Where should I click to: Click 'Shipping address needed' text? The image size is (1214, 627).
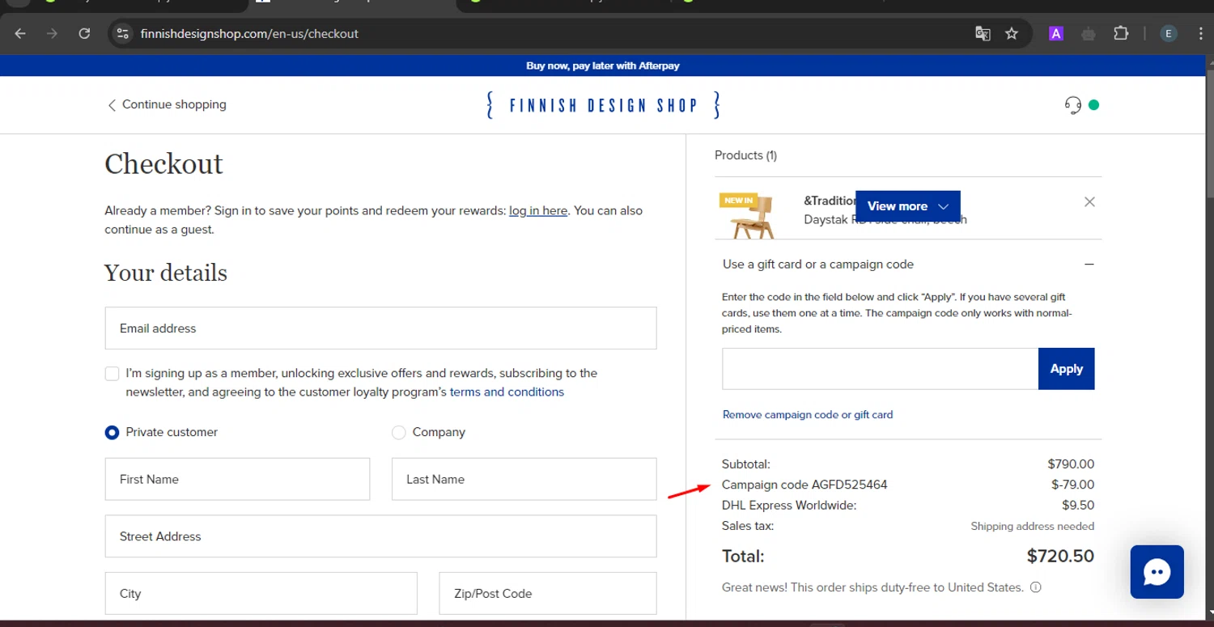[1033, 526]
